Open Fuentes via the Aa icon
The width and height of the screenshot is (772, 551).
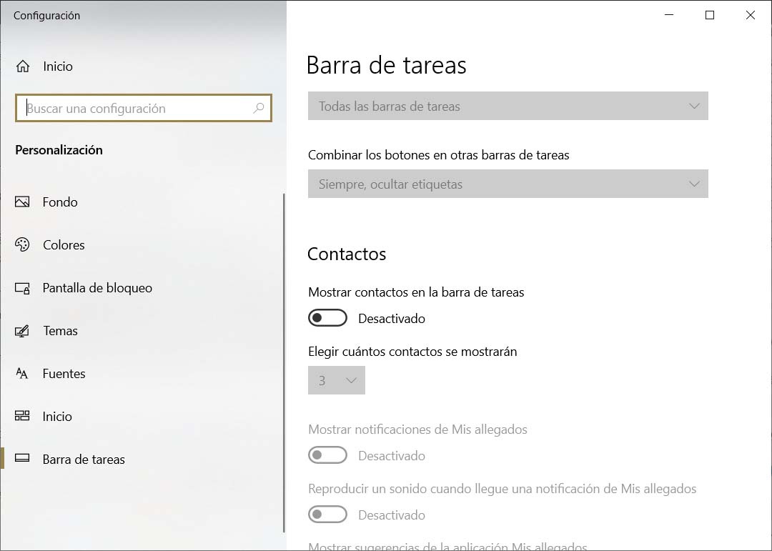click(21, 373)
